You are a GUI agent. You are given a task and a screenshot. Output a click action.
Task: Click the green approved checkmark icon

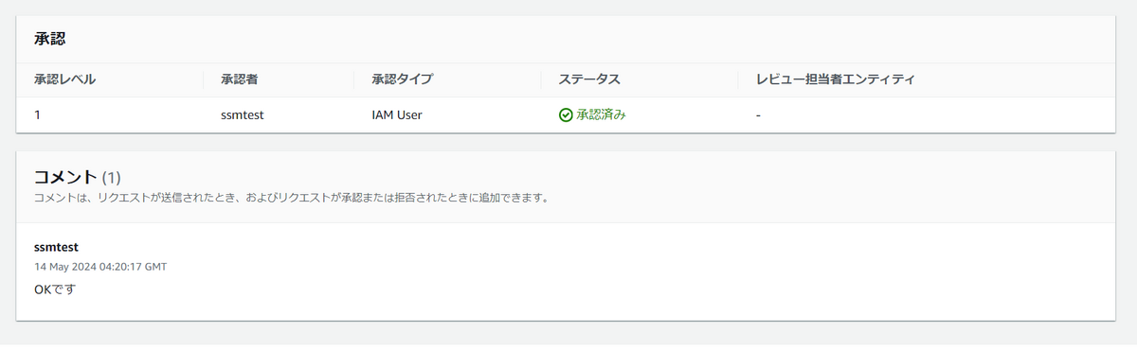pyautogui.click(x=566, y=115)
